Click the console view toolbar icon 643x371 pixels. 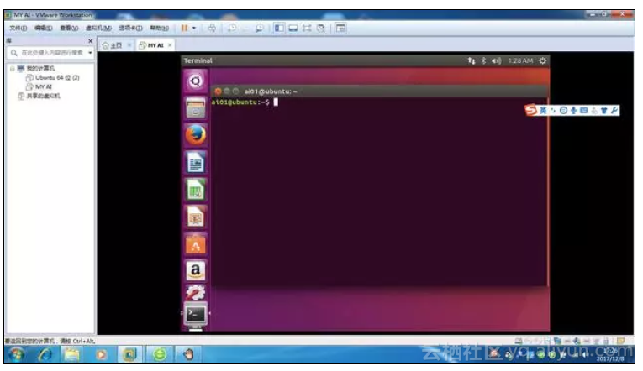pos(340,28)
